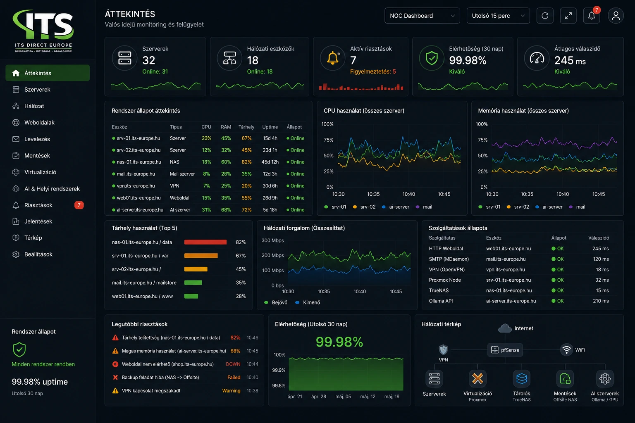Click Ollama API service row
This screenshot has width=635, height=423.
pyautogui.click(x=519, y=301)
